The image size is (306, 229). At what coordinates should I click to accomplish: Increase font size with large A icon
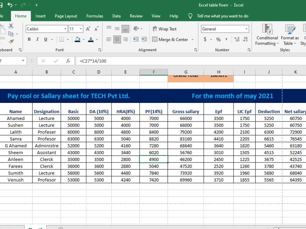point(88,29)
